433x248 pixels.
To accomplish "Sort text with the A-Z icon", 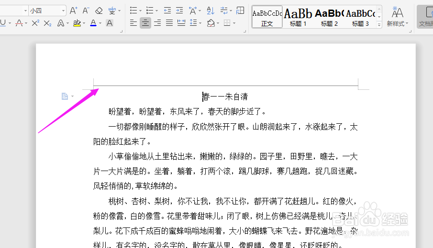I will pos(211,11).
